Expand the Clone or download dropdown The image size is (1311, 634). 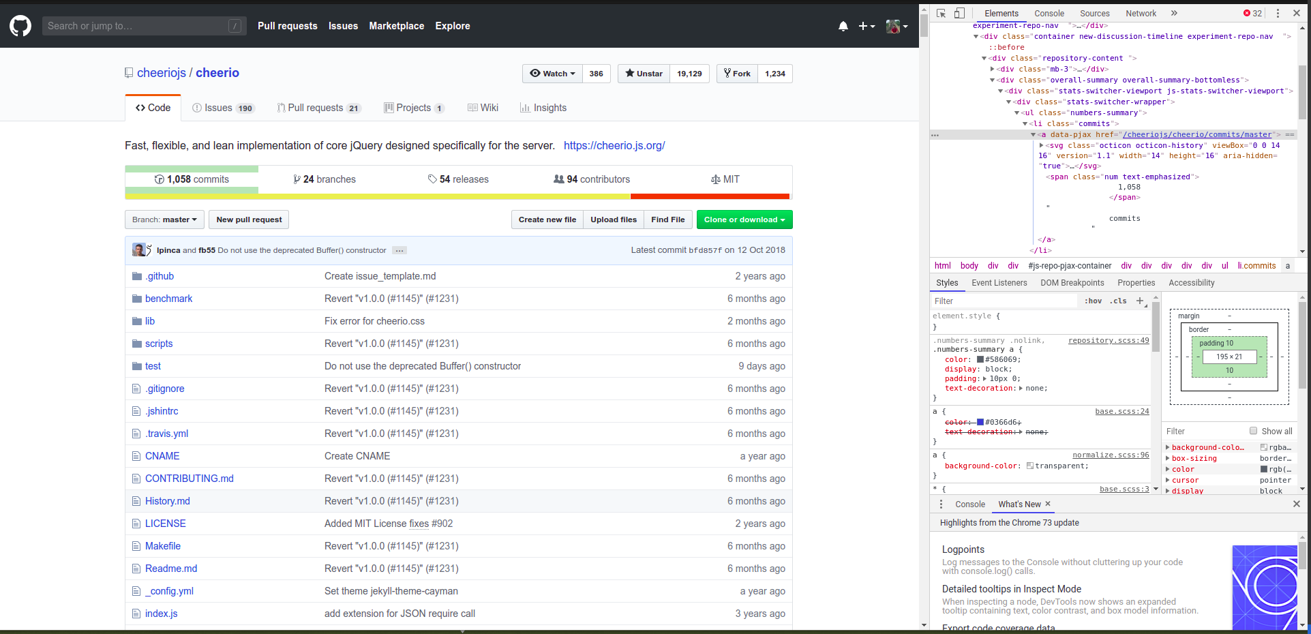click(x=744, y=220)
